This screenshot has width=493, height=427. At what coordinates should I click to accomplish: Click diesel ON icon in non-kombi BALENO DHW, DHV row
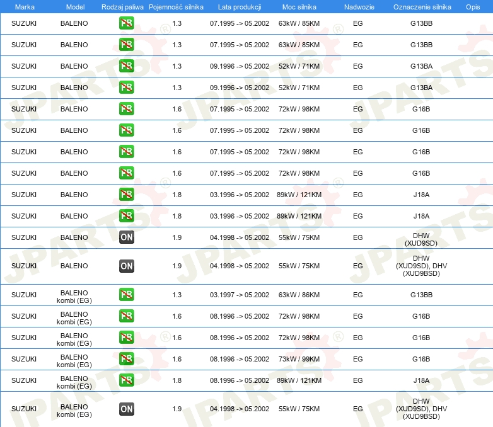click(x=126, y=266)
